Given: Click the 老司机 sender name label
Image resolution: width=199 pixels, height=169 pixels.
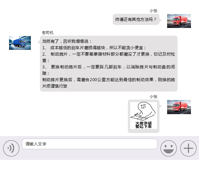Looking at the screenshot, I should (x=48, y=33).
